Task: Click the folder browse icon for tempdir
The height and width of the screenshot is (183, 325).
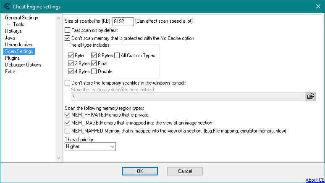Action: pos(311,96)
